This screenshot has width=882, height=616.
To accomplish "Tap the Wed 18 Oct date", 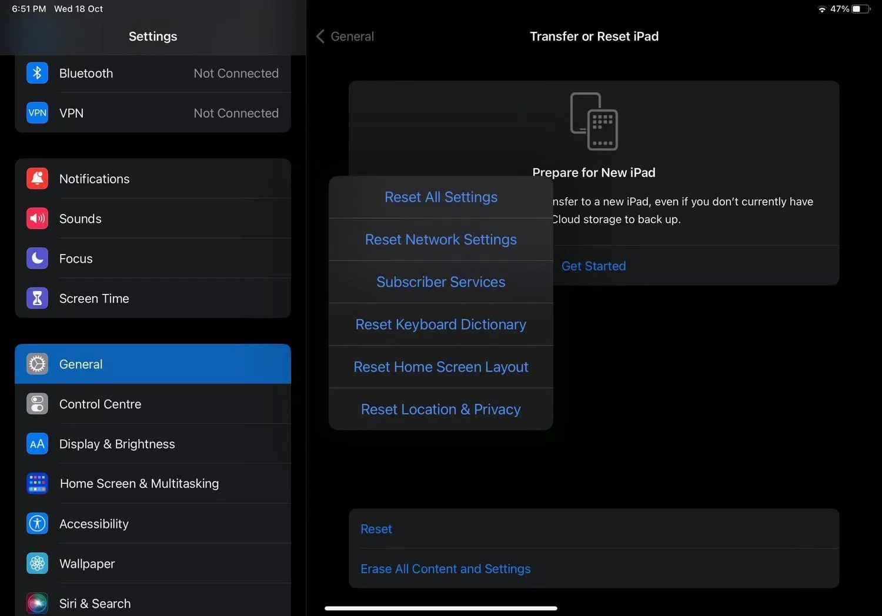I will (x=78, y=9).
